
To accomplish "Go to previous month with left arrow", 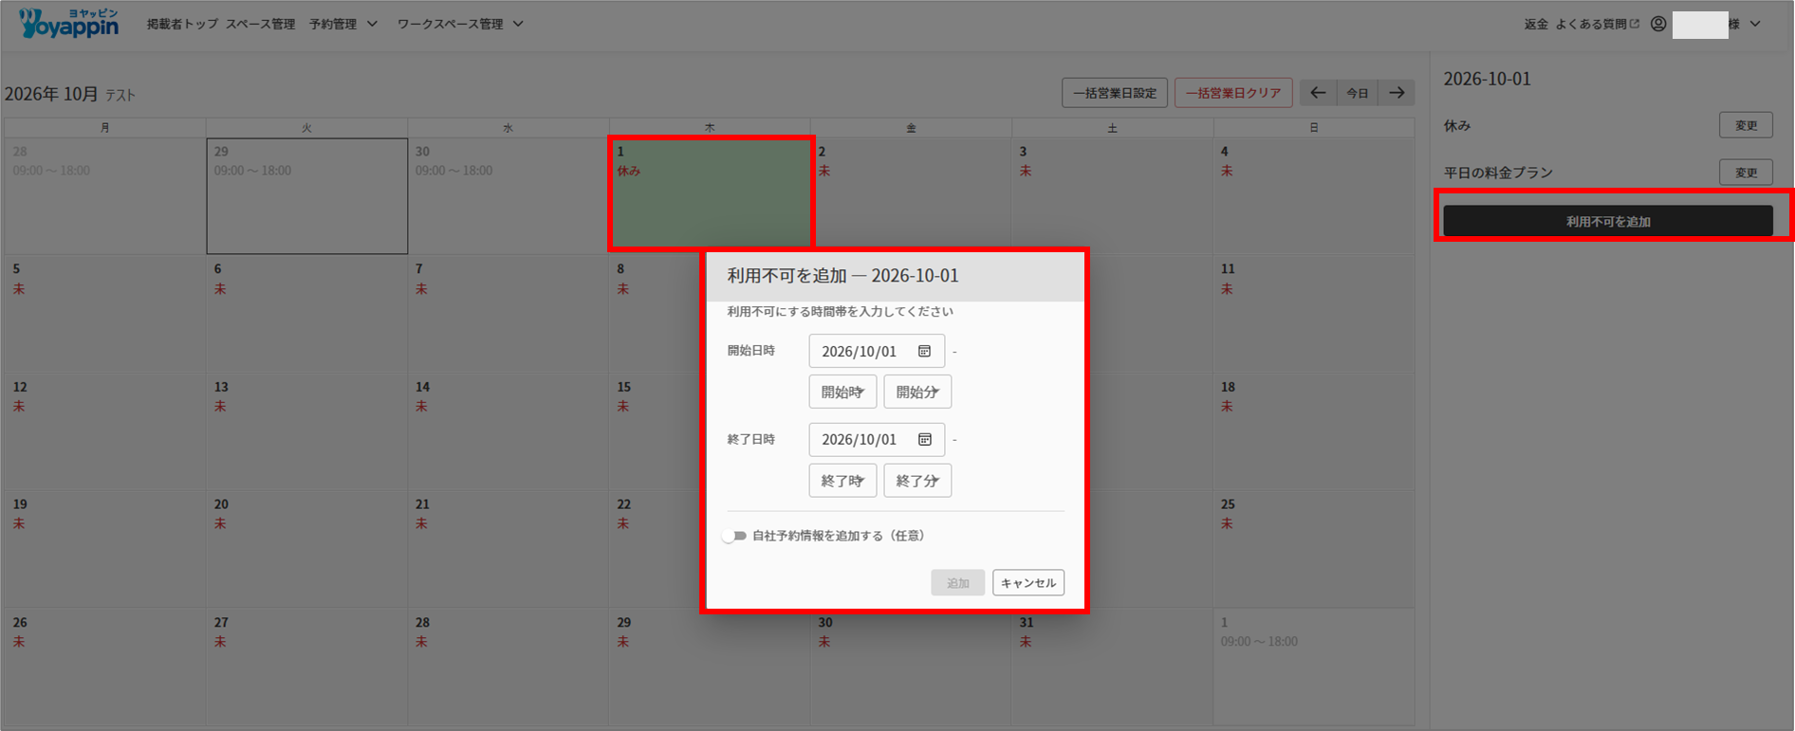I will [x=1318, y=93].
